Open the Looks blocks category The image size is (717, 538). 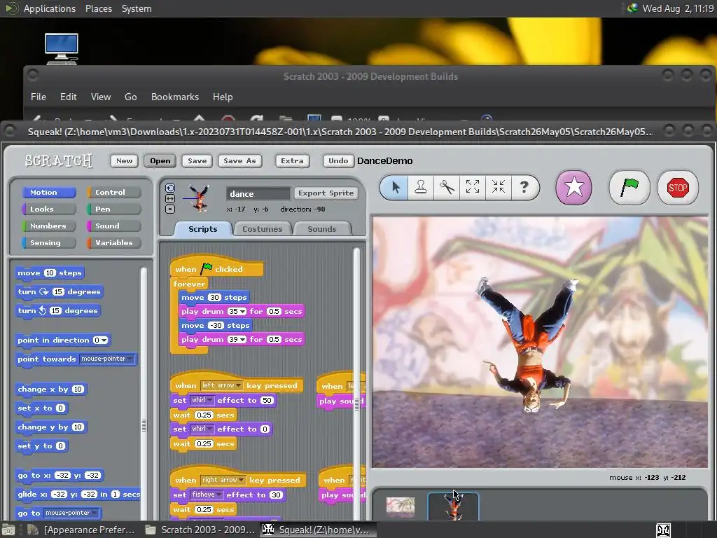tap(48, 209)
